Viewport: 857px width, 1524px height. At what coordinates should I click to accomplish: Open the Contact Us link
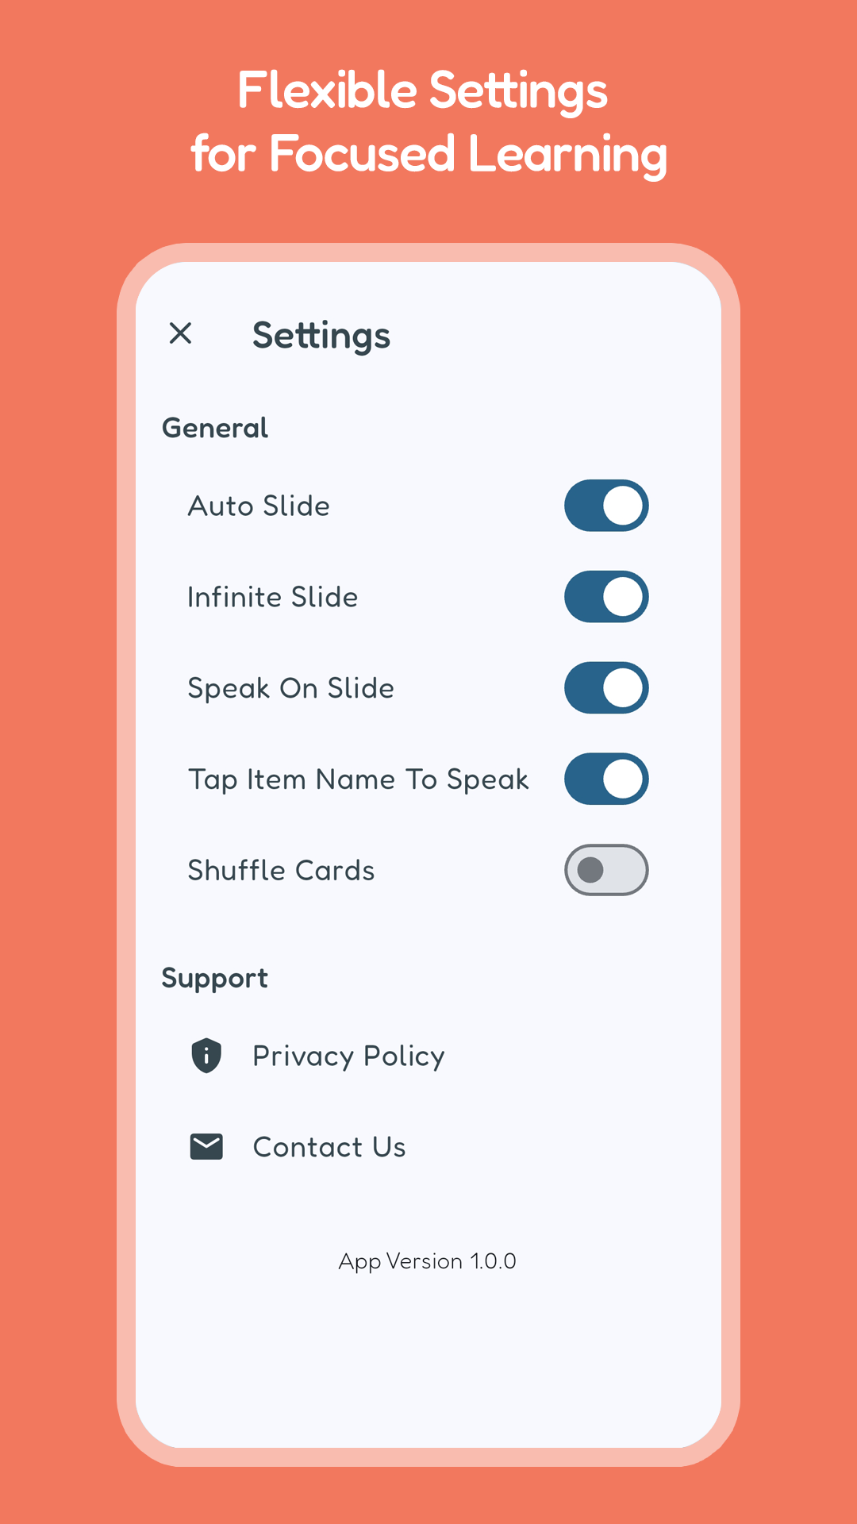[329, 1147]
